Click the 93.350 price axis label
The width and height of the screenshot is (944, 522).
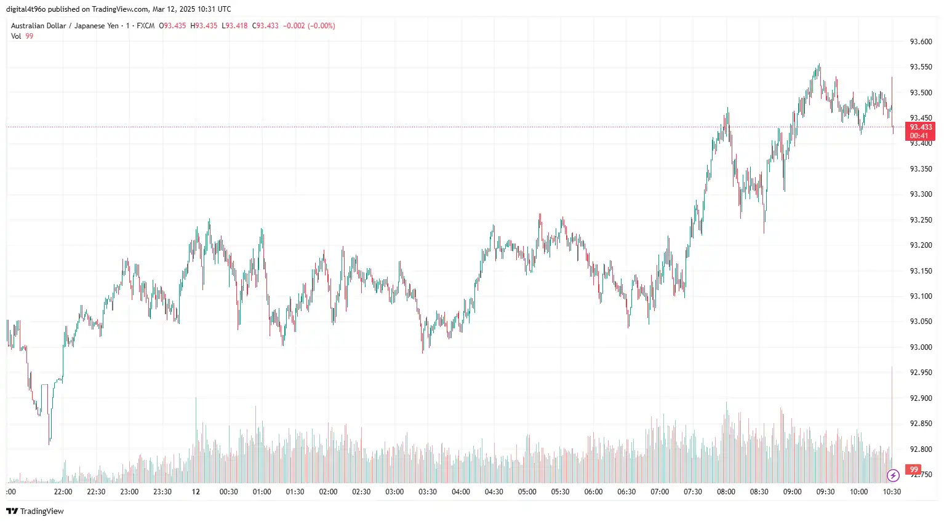[x=921, y=169]
